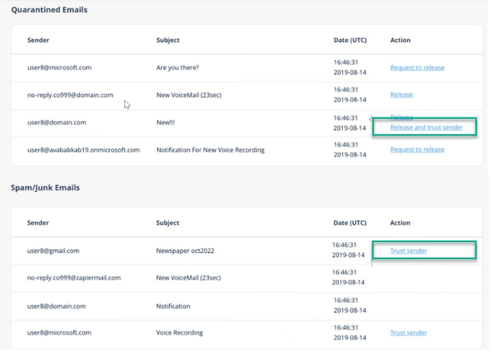Click the quarantined Date (UTC) column header

[x=350, y=40]
